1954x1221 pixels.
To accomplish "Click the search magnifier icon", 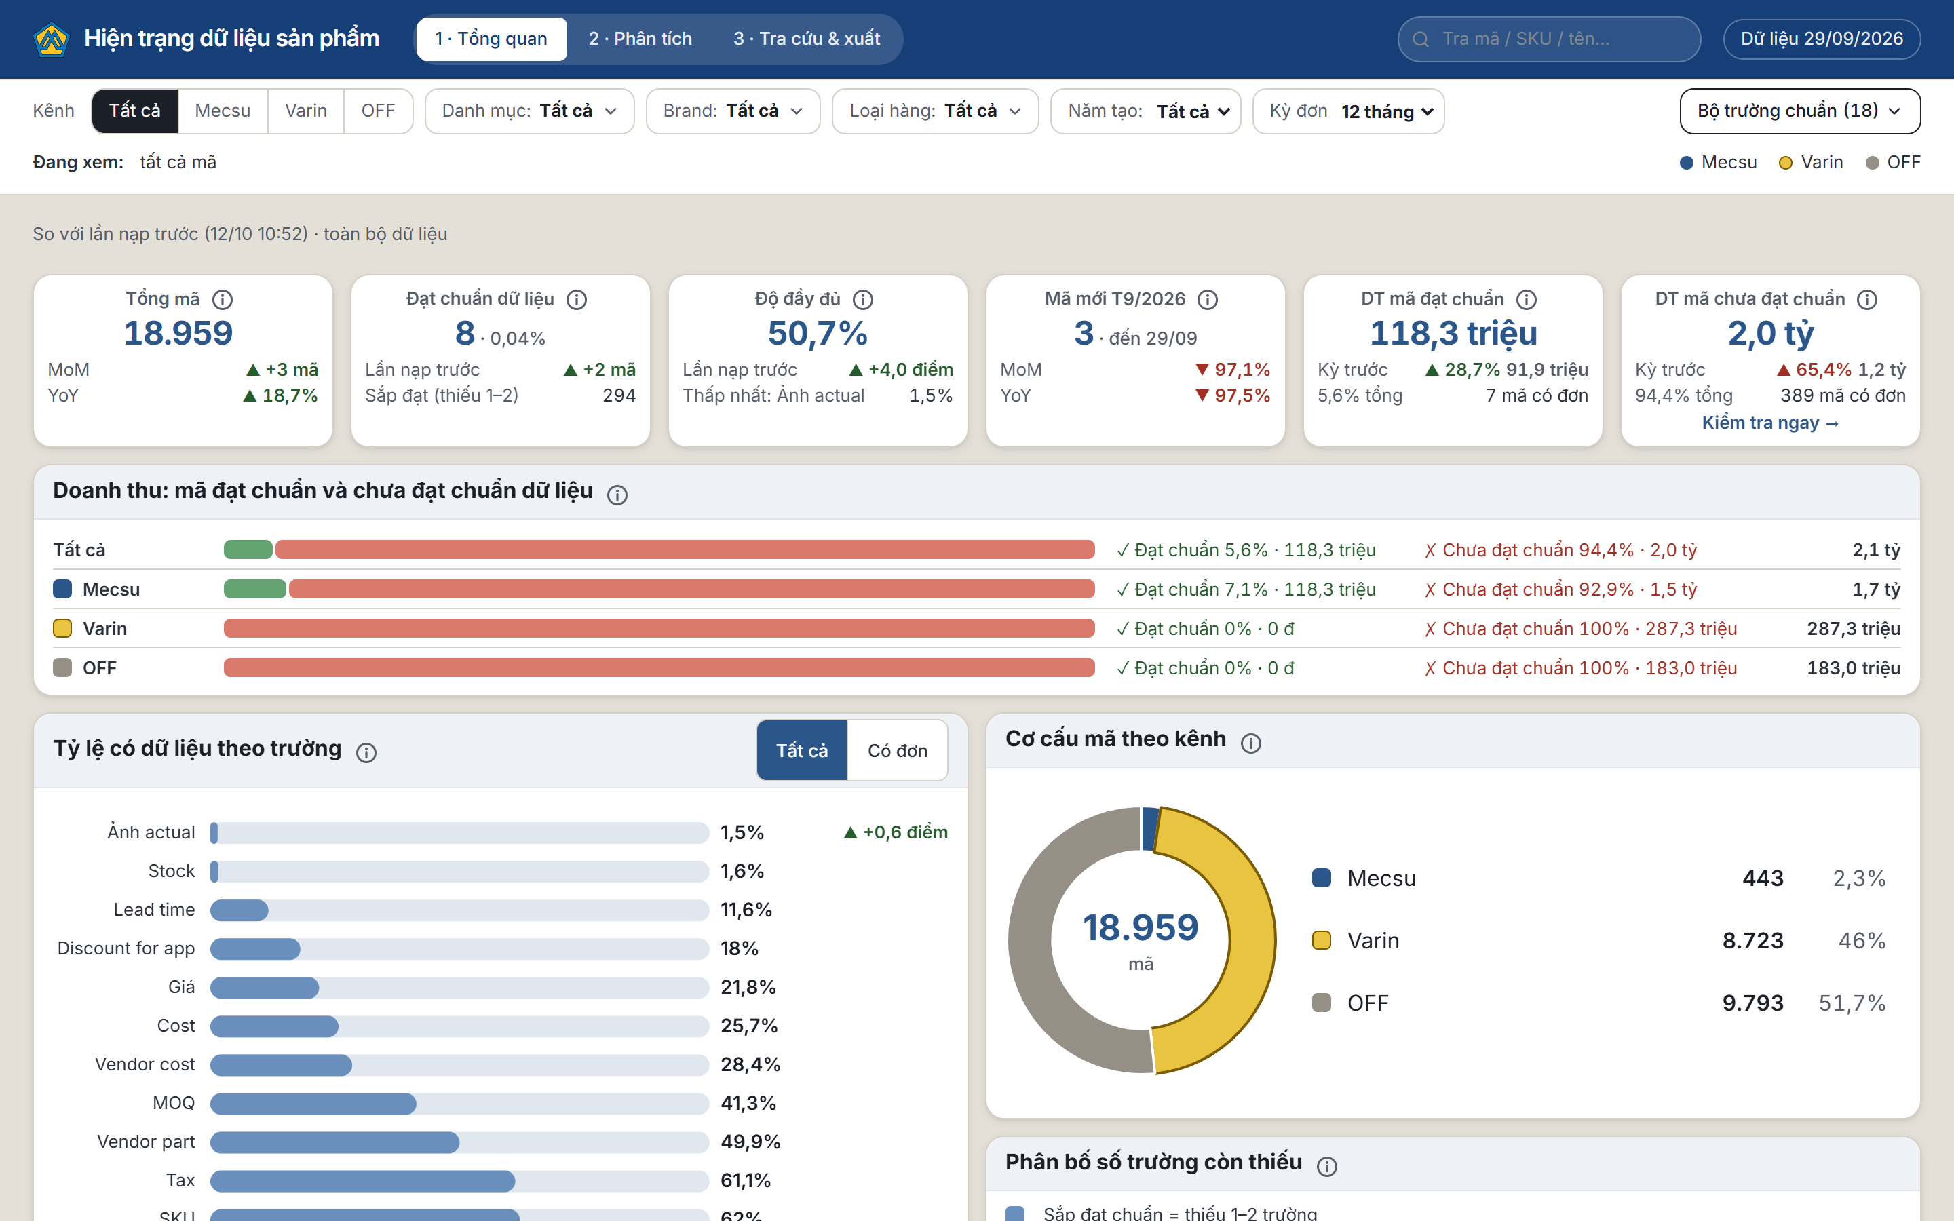I will point(1421,39).
